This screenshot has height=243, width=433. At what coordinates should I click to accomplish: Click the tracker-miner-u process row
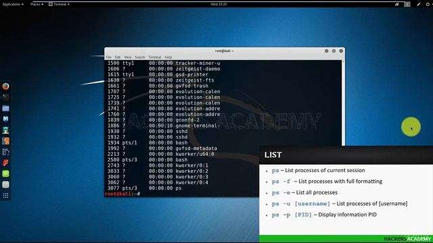pos(164,63)
